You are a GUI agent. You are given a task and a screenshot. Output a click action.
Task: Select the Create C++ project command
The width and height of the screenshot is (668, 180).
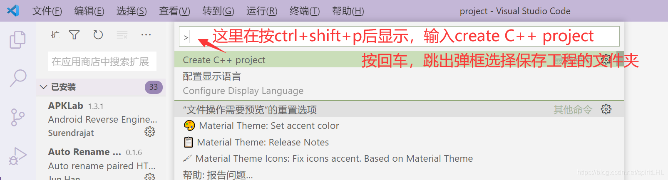coord(399,60)
